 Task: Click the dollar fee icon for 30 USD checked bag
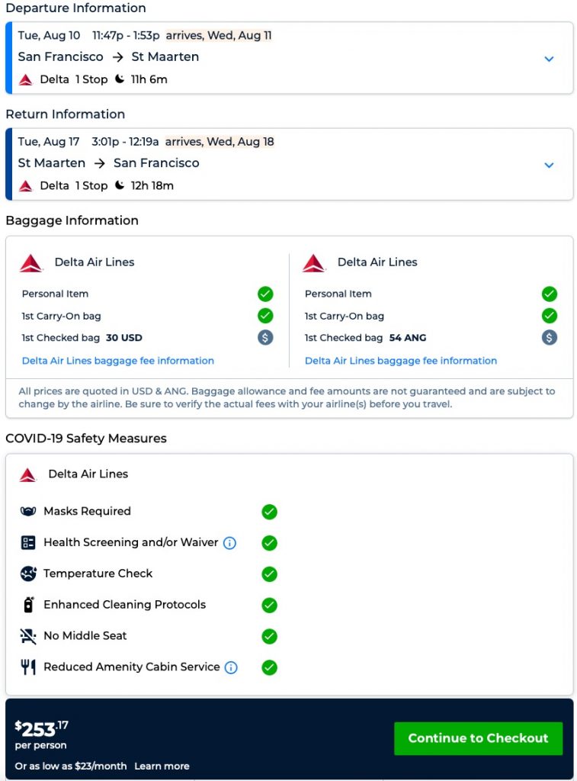[265, 338]
